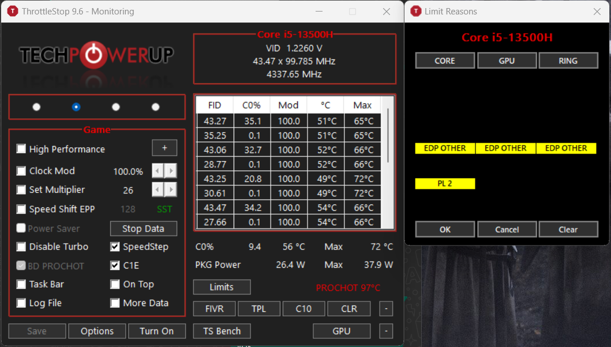Open the TPL power limits window
The height and width of the screenshot is (347, 611).
click(258, 309)
